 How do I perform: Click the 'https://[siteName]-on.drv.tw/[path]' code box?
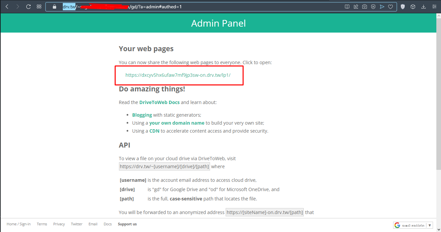[265, 212]
